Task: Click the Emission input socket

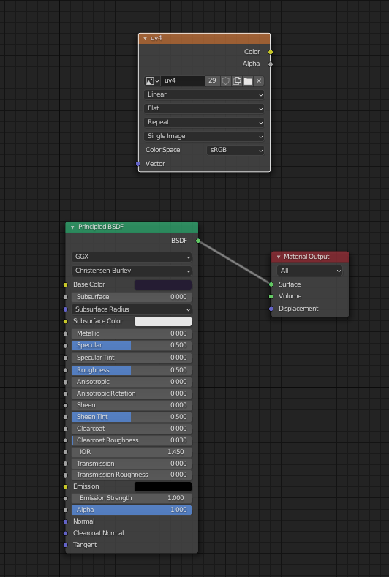Action: coord(66,486)
